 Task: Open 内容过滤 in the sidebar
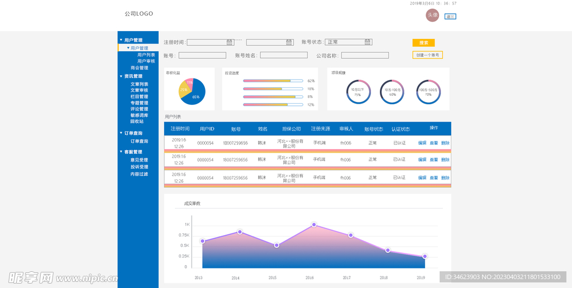click(139, 174)
